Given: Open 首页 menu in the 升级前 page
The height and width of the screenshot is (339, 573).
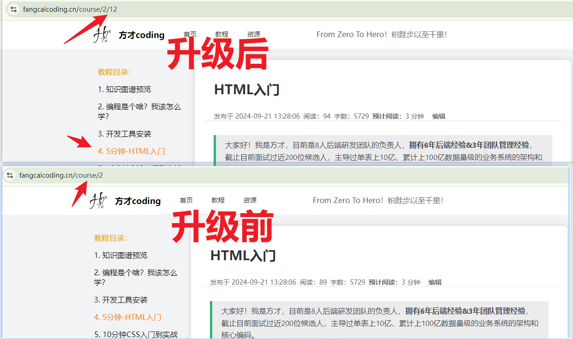Looking at the screenshot, I should [186, 200].
